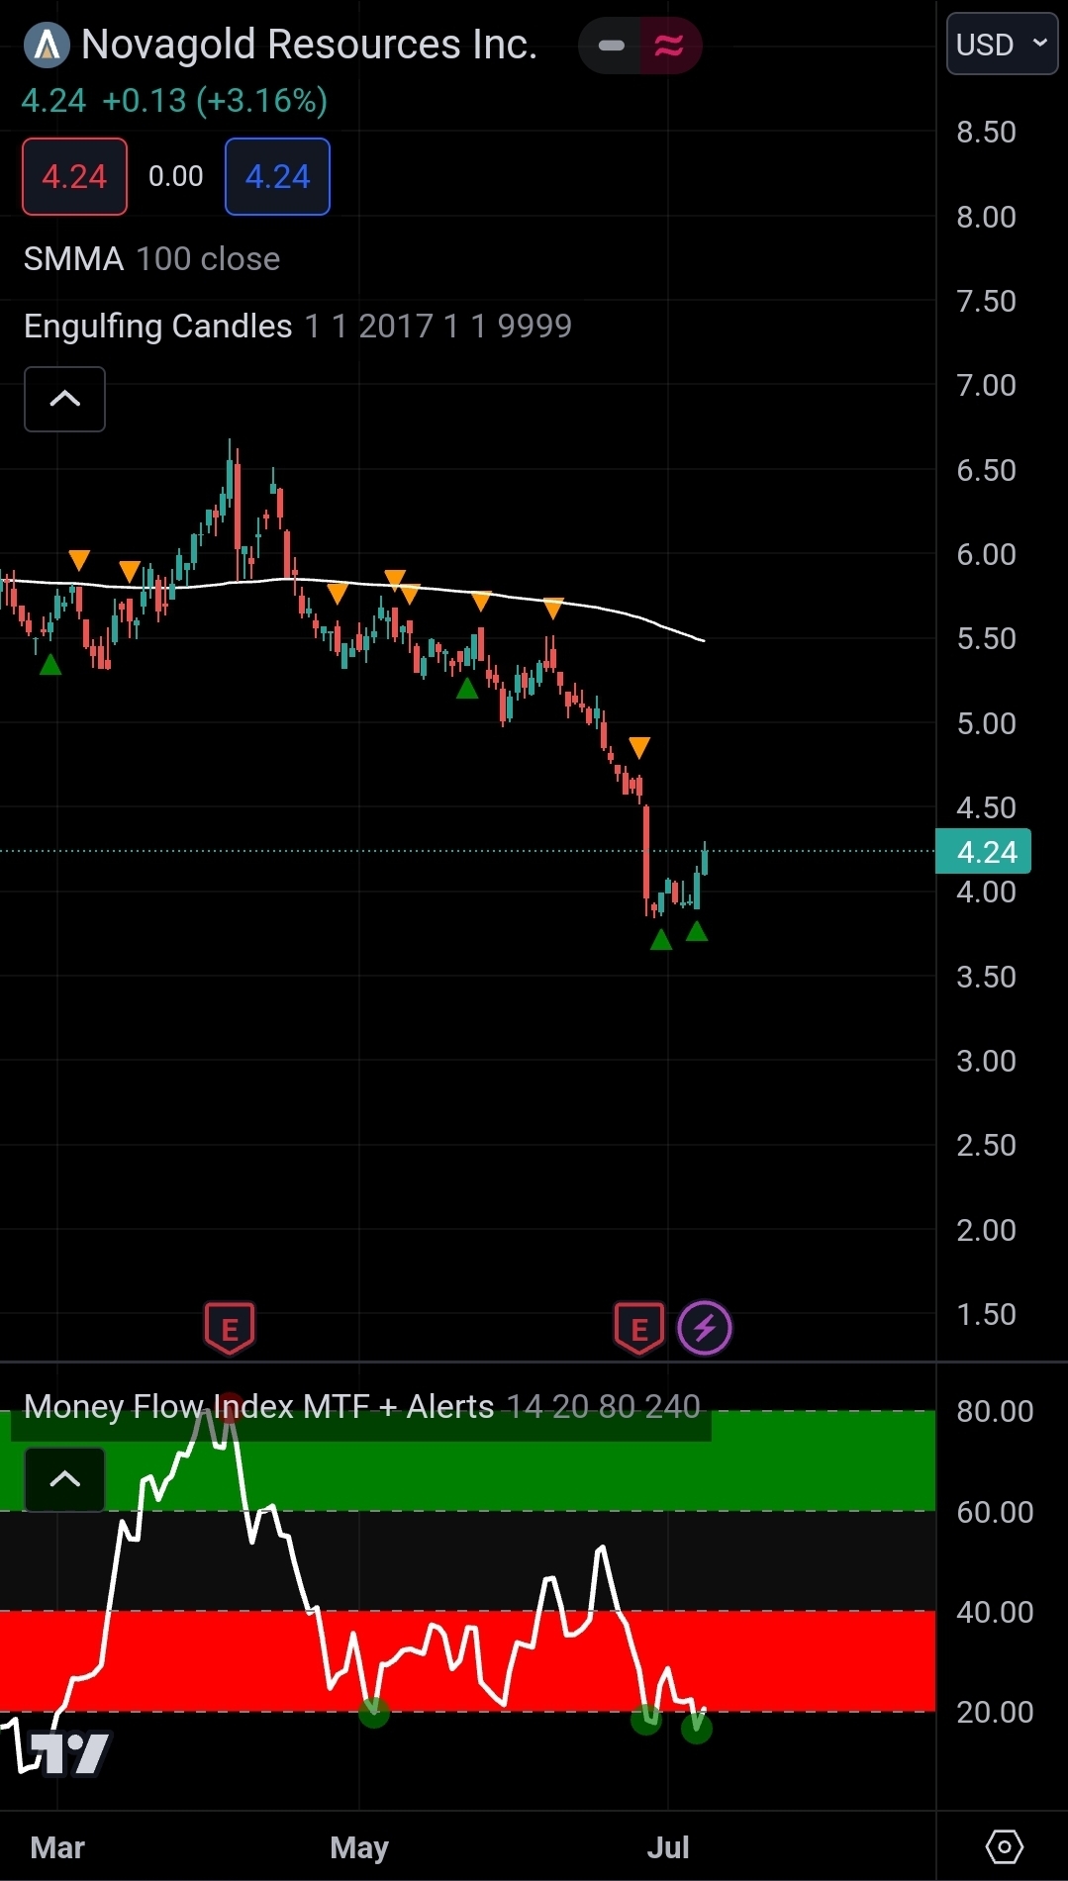Viewport: 1068px width, 1881px height.
Task: Select the Engulfing Candles indicator legend
Action: coord(298,326)
